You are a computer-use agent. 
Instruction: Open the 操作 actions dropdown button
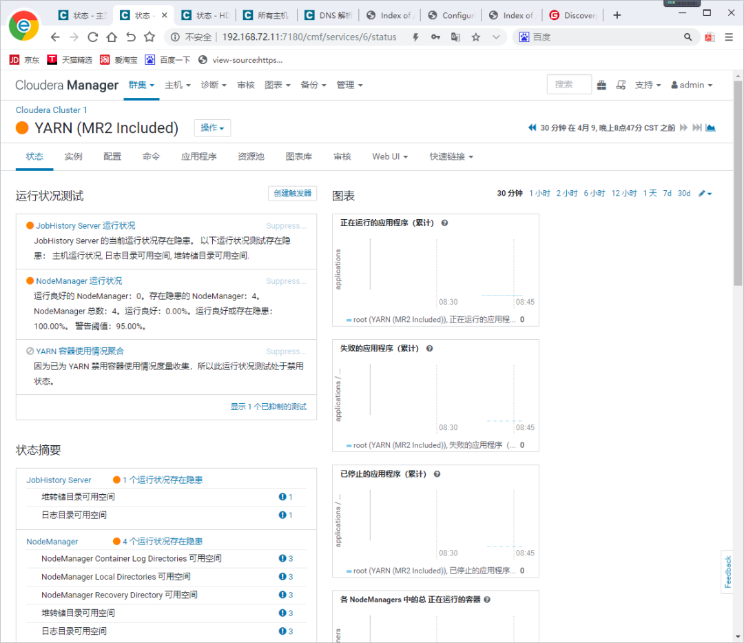(x=212, y=127)
